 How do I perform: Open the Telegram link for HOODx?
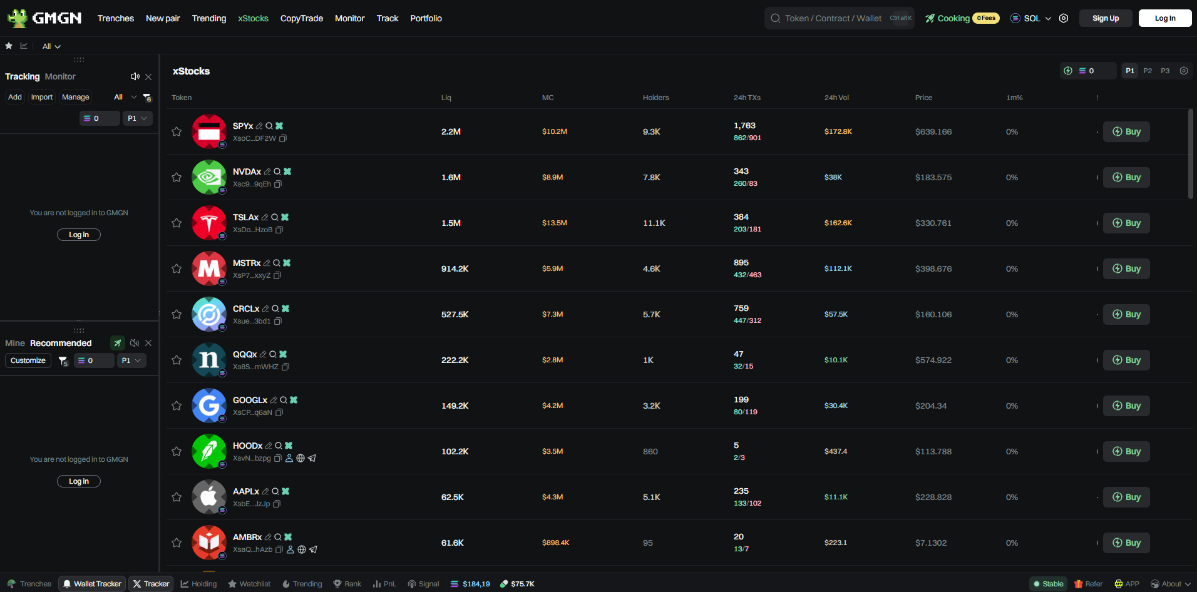coord(312,458)
